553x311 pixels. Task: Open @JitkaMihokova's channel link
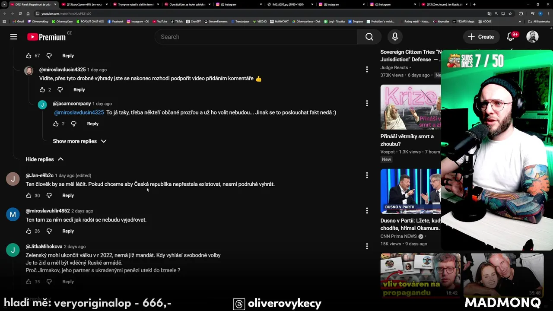(x=44, y=246)
